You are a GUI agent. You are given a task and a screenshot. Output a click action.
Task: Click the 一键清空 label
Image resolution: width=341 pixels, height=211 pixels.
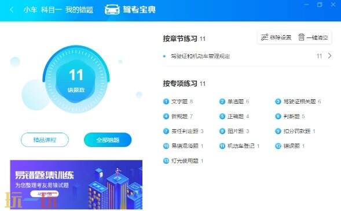click(x=317, y=37)
